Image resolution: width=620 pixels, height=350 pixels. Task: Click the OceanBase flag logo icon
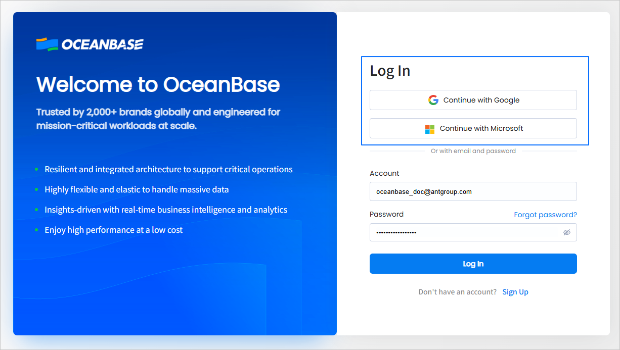(x=47, y=44)
